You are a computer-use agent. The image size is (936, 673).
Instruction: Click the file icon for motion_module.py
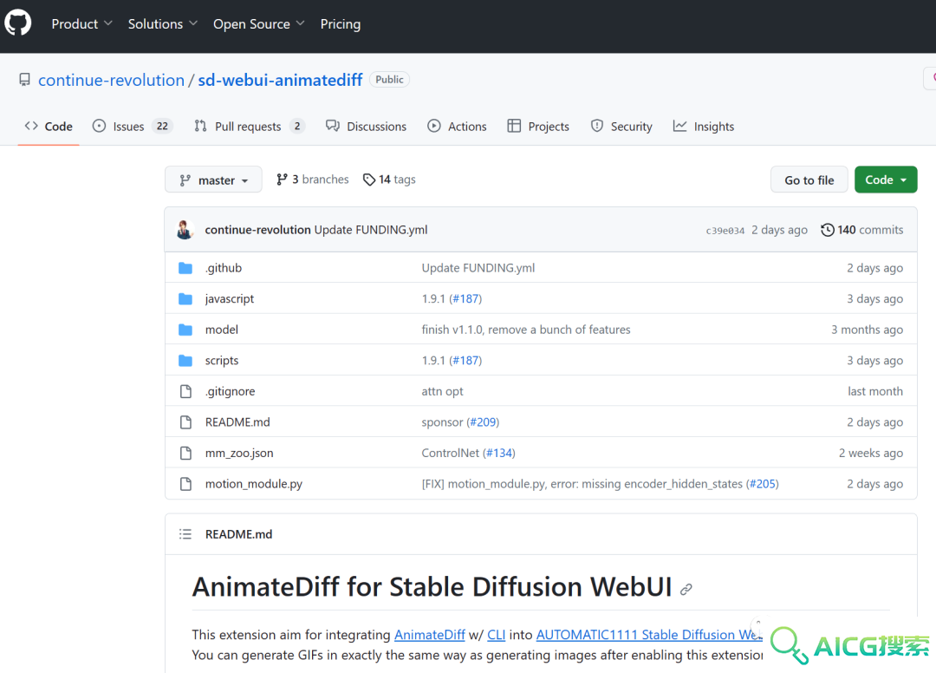185,484
